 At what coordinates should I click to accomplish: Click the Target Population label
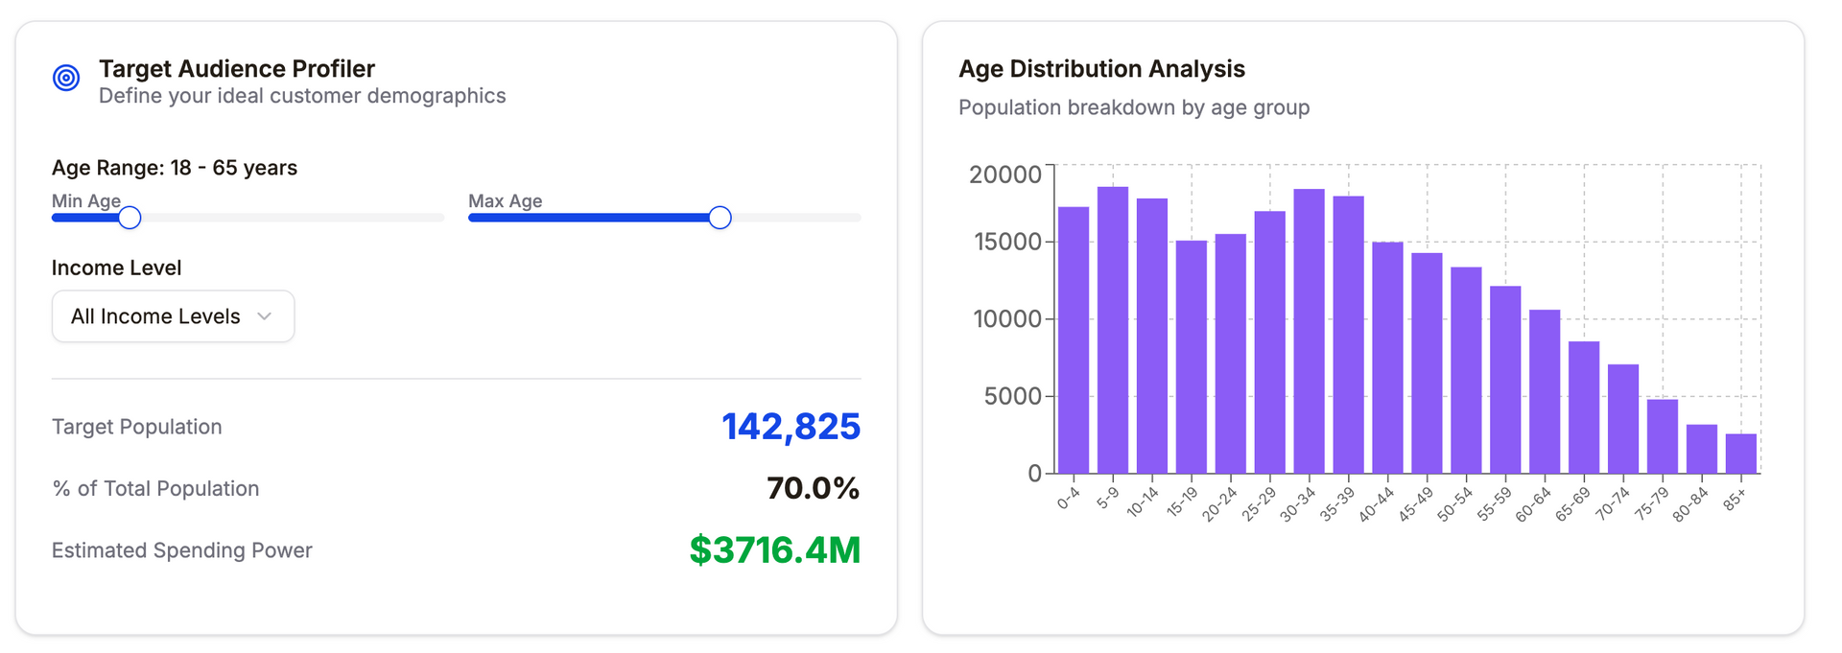tap(136, 427)
